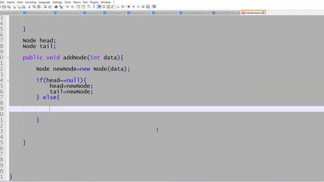
Task: Click Run Macro Multiple Times icon
Action: click(143, 7)
